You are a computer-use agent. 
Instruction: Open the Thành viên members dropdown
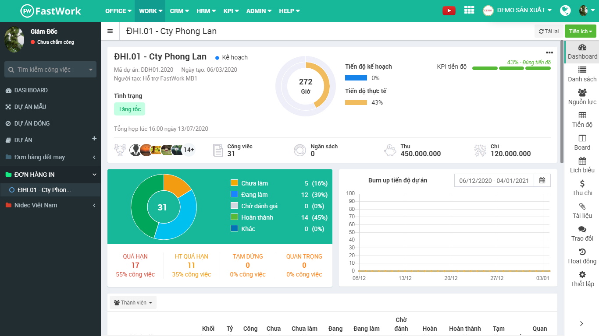click(133, 303)
